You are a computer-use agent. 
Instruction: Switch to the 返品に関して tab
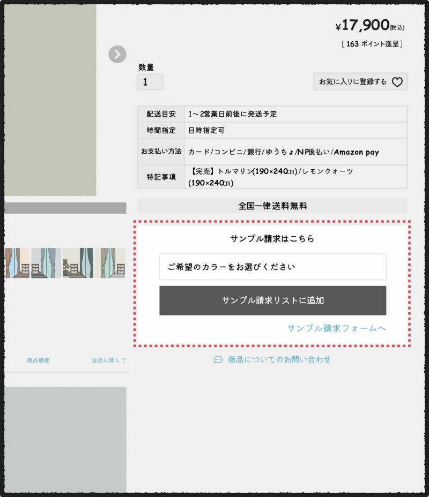(x=109, y=360)
